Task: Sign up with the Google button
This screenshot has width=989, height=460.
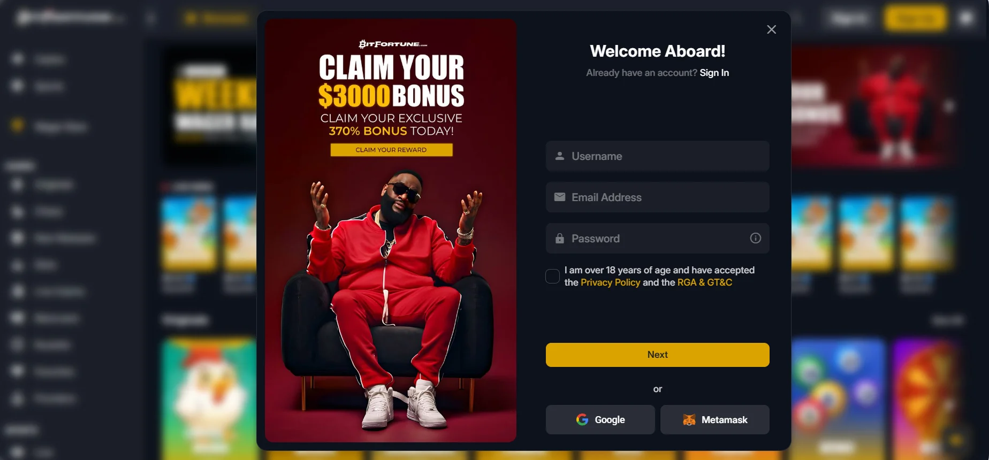Action: click(600, 419)
